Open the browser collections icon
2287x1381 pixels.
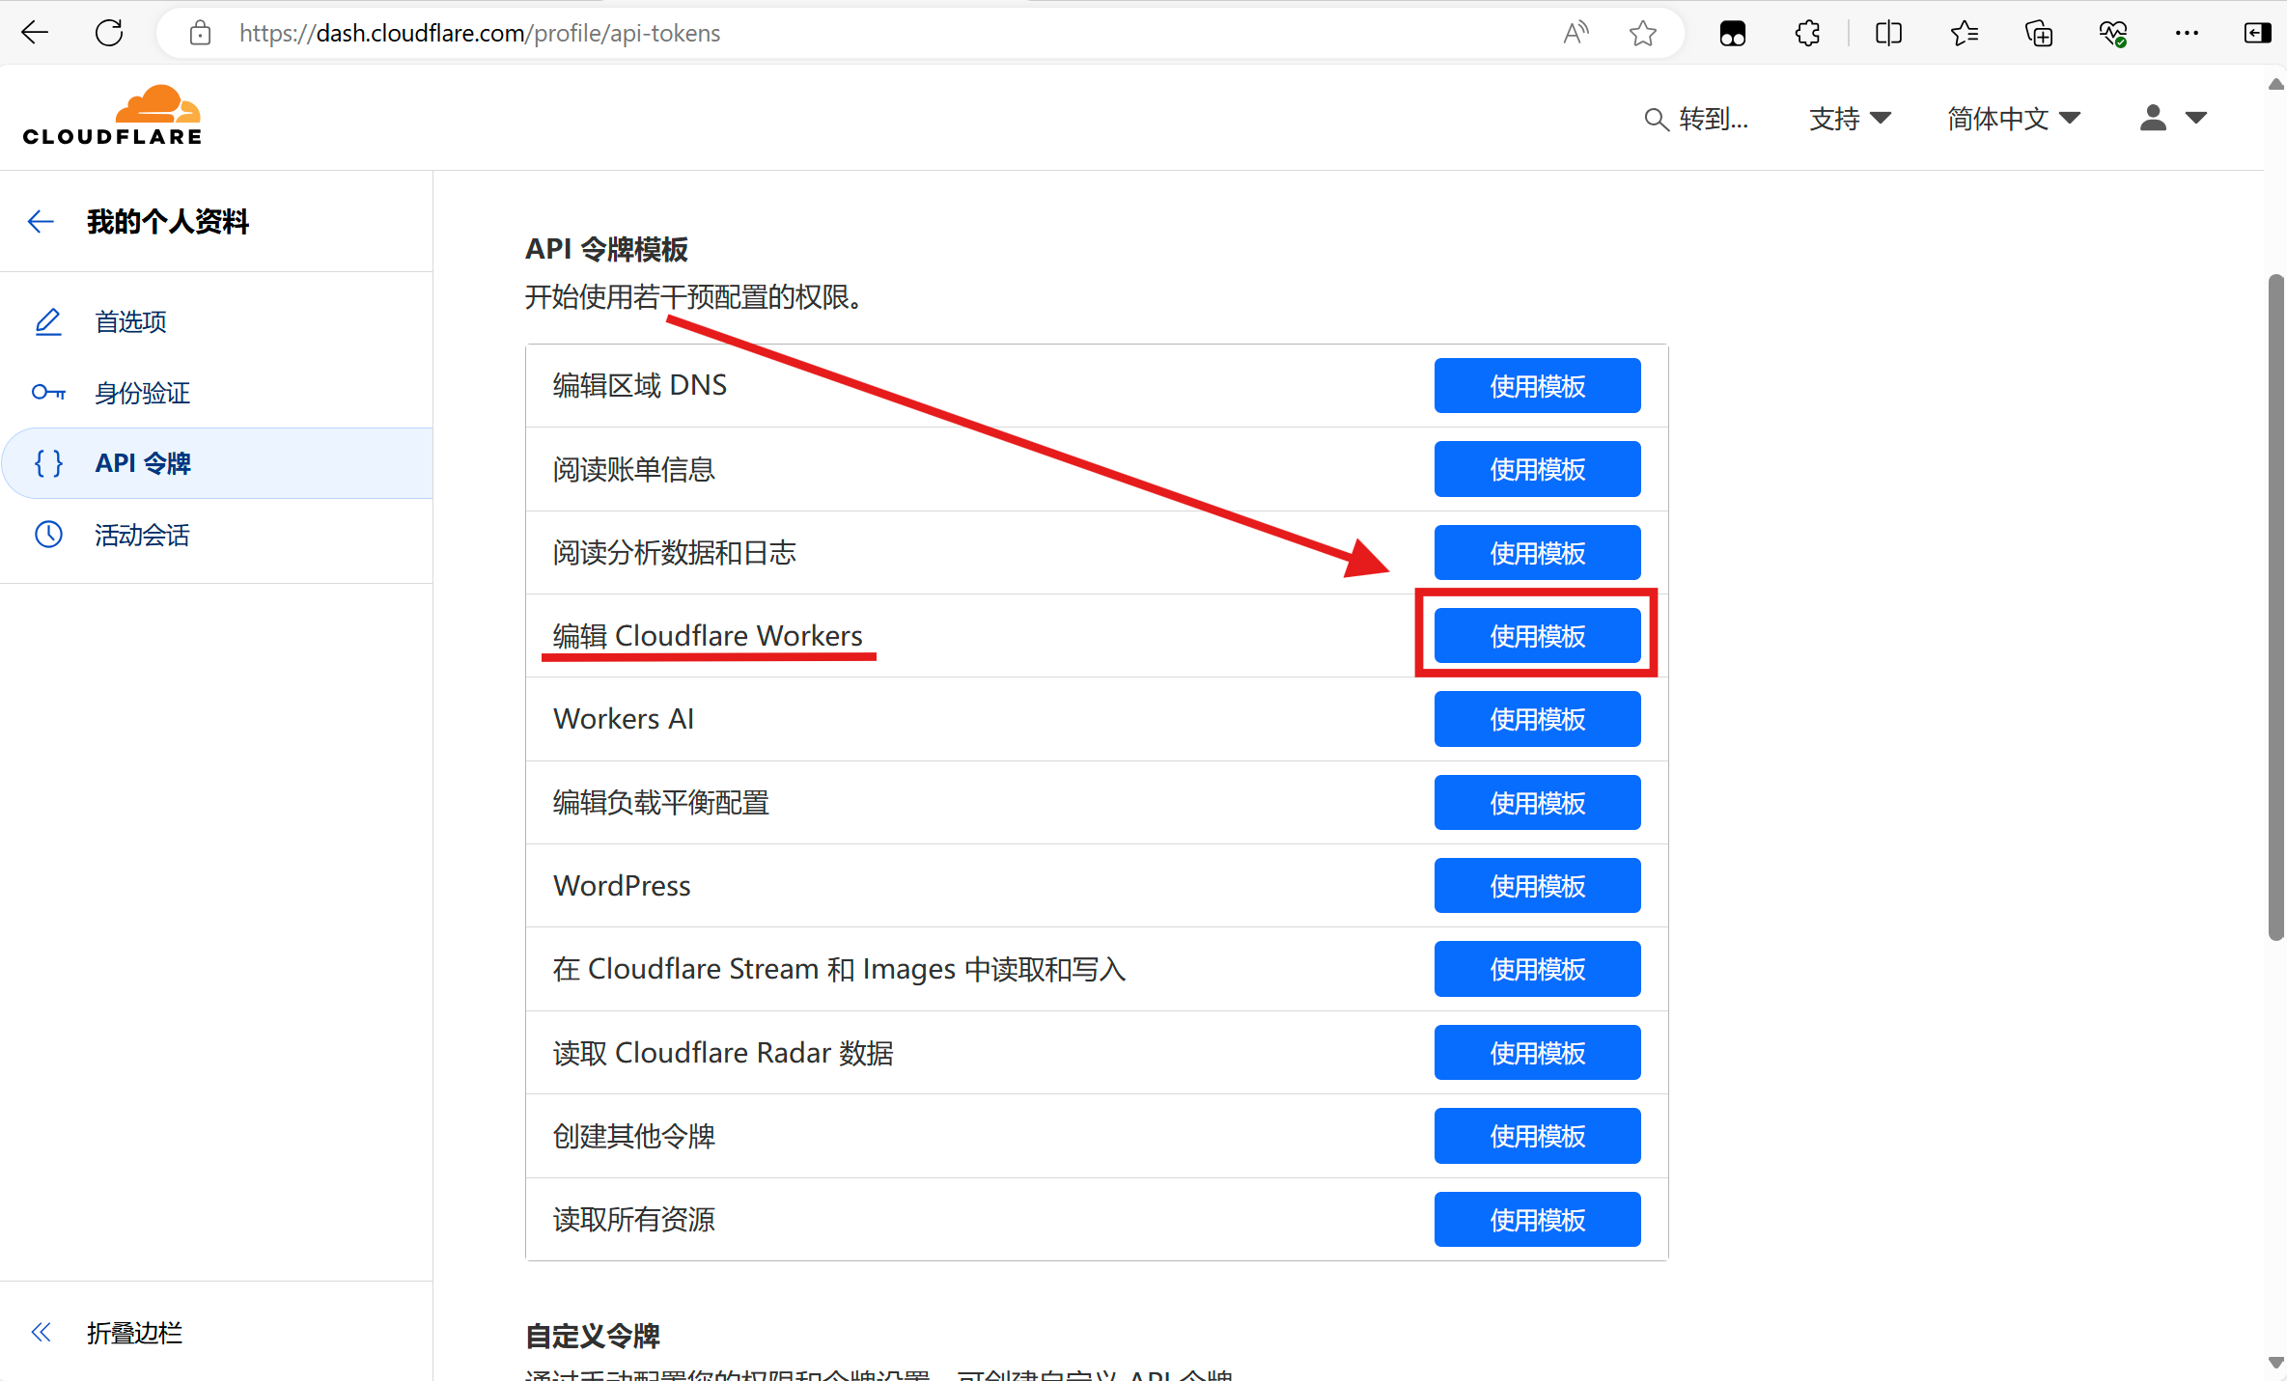[2038, 34]
